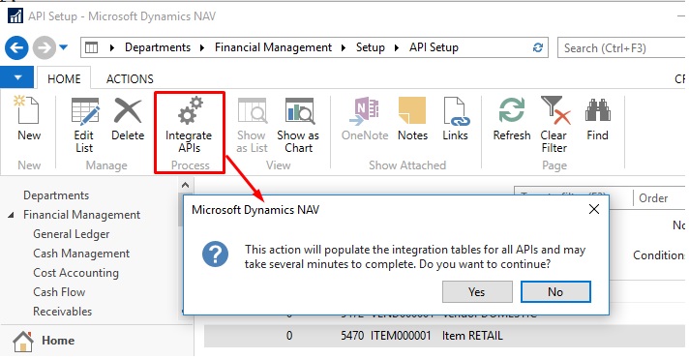The image size is (689, 359).
Task: Open Links in ribbon
Action: coord(455,119)
